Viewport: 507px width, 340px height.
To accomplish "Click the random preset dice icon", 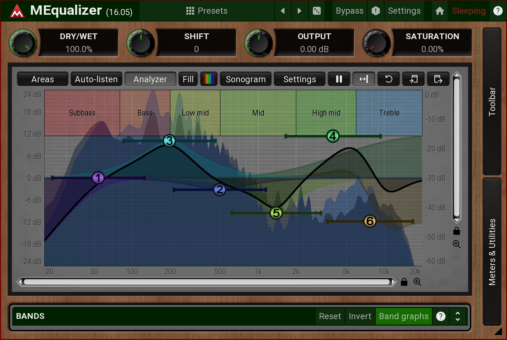I will click(x=317, y=11).
